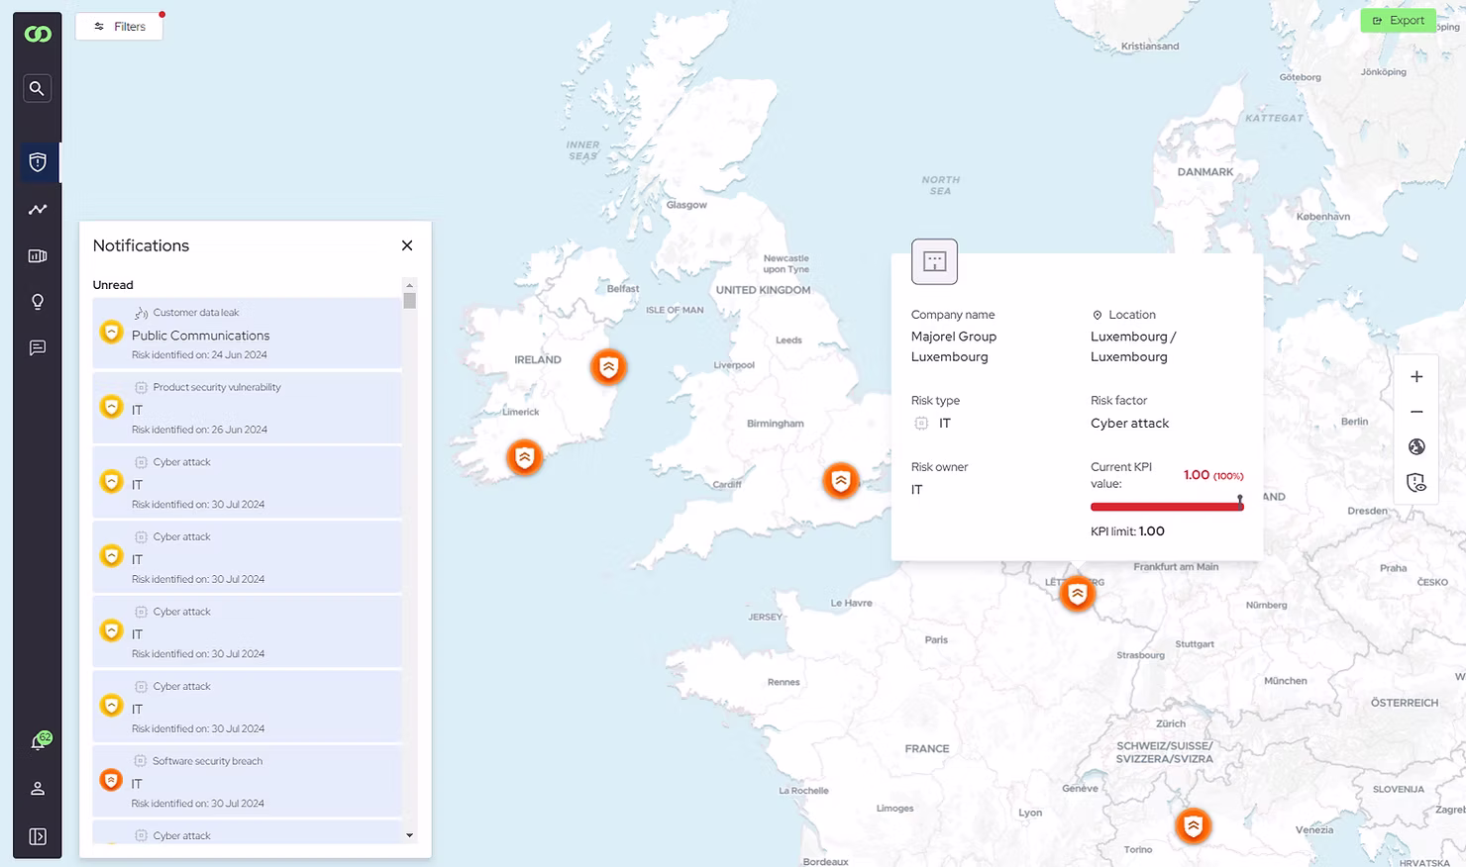
Task: Open the chat messages icon in sidebar
Action: 38,348
